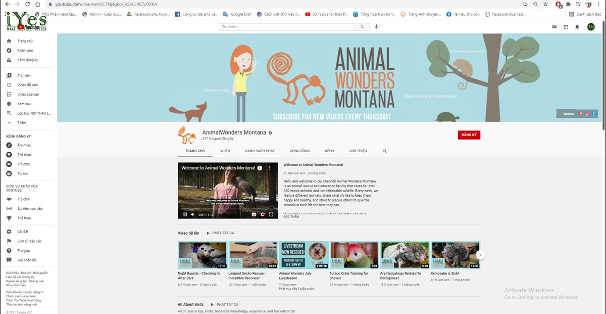Bookmark this page with star icon
The width and height of the screenshot is (606, 314).
[546, 4]
